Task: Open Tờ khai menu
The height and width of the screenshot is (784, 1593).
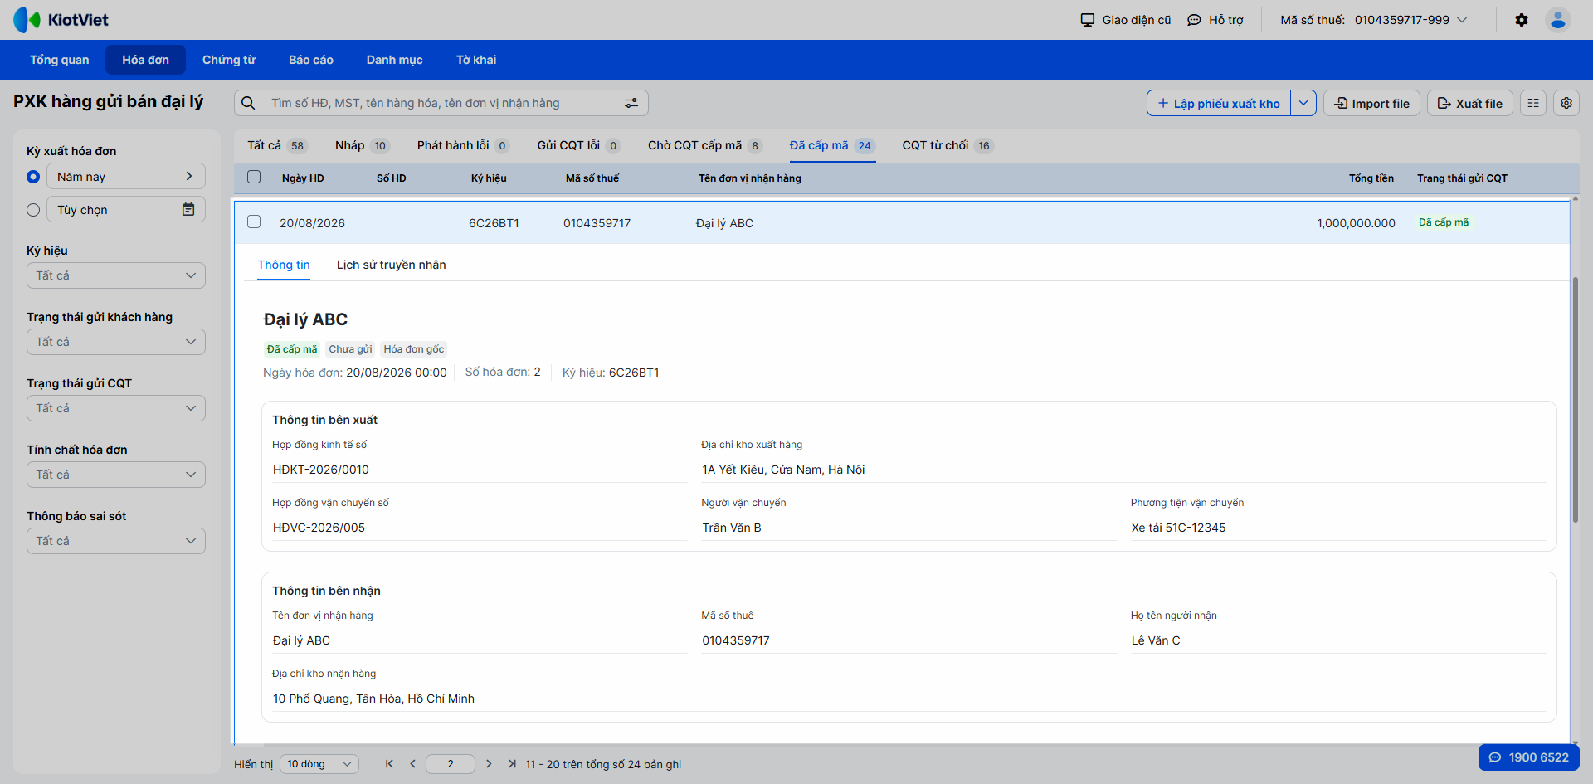Action: [476, 60]
